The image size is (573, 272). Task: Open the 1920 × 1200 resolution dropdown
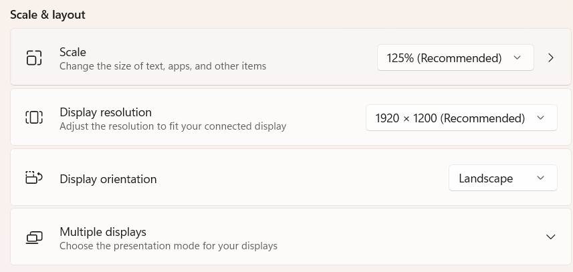click(x=461, y=118)
